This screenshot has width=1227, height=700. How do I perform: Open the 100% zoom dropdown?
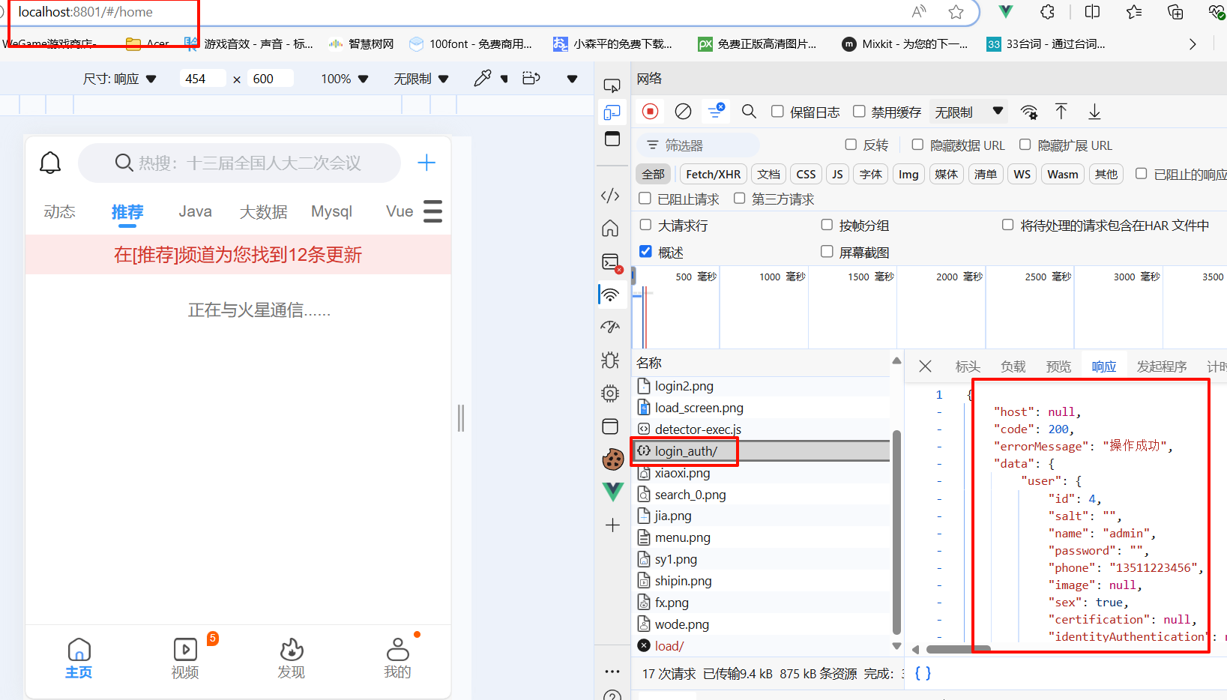click(345, 79)
